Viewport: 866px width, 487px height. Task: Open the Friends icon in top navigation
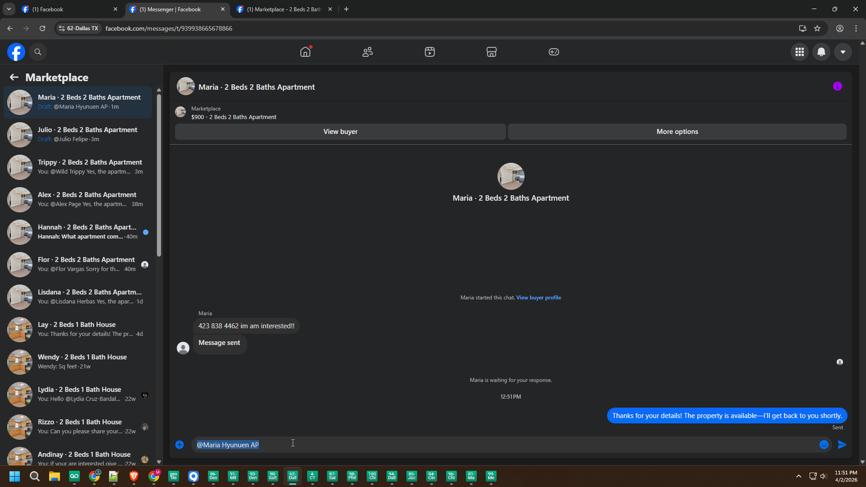pos(368,52)
